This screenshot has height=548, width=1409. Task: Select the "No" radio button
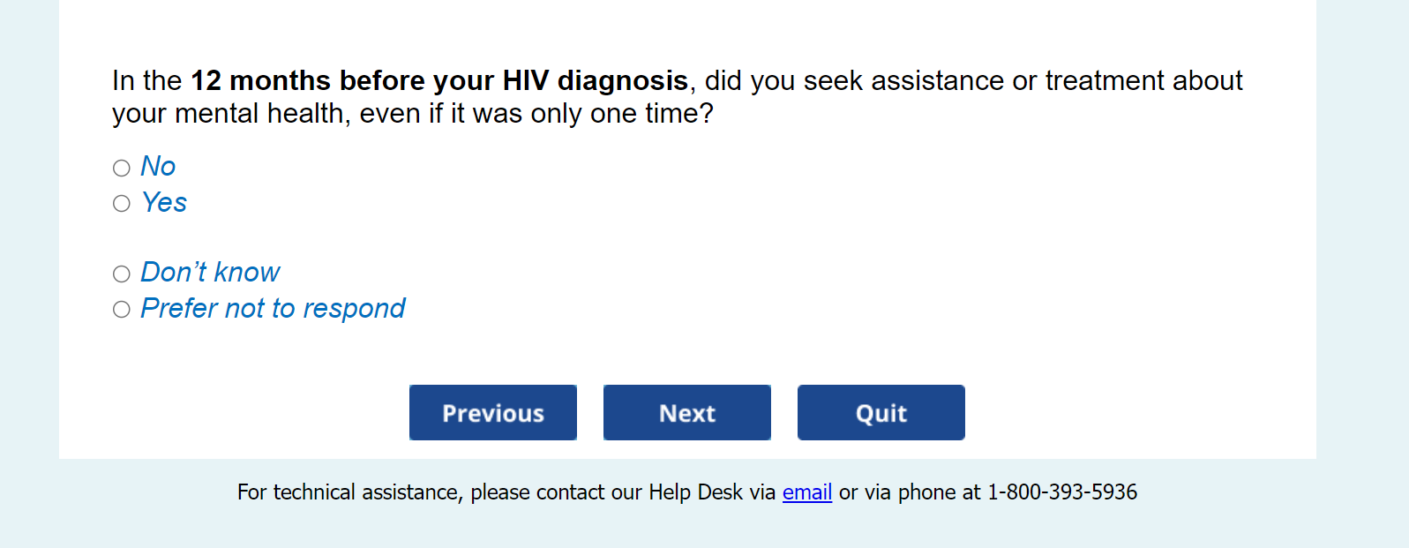point(122,168)
